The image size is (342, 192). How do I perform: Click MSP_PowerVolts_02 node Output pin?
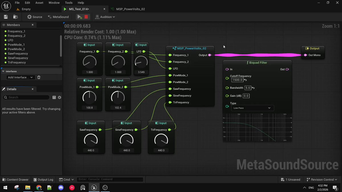(210, 55)
